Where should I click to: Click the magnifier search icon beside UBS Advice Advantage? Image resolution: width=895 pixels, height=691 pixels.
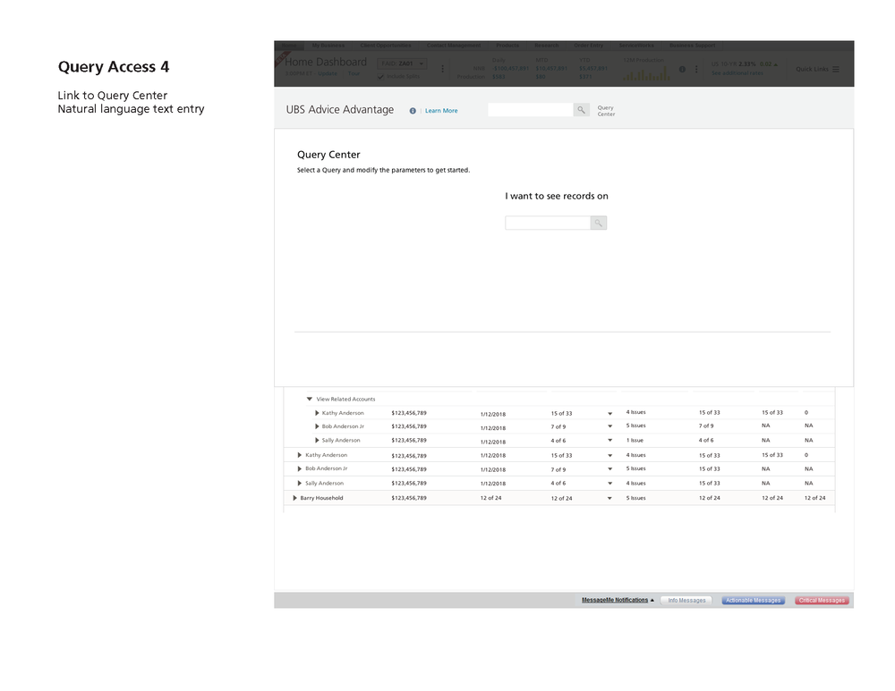click(x=581, y=109)
